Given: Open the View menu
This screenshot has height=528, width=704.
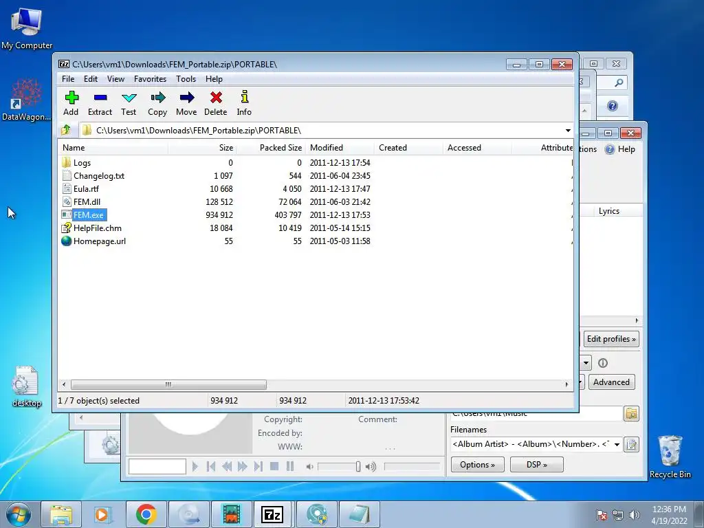Looking at the screenshot, I should (115, 79).
